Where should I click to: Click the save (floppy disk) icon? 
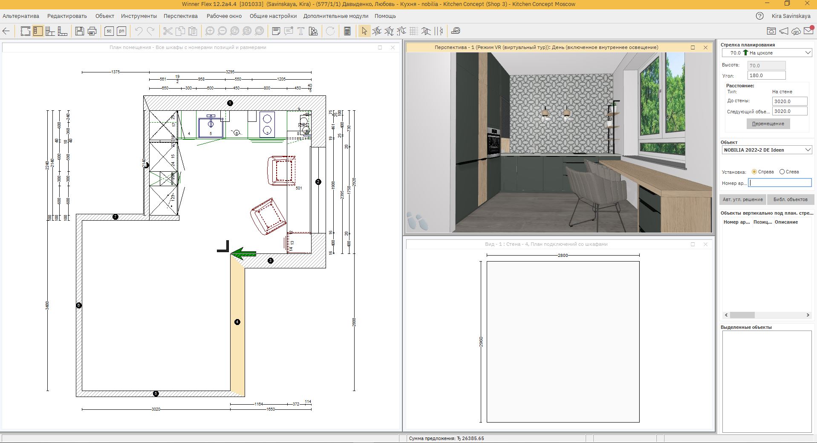80,31
